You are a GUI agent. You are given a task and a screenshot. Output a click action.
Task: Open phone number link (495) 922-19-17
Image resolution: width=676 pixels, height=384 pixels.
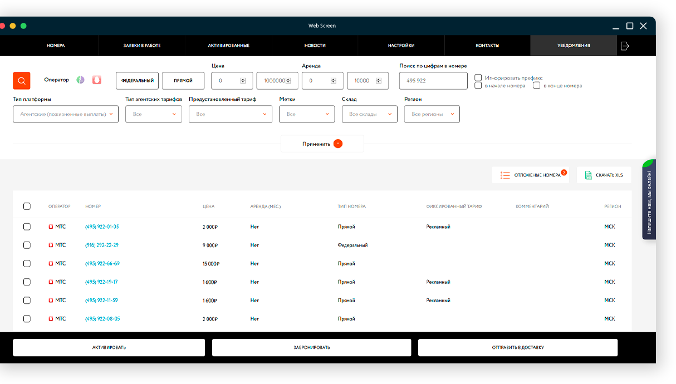click(x=101, y=282)
